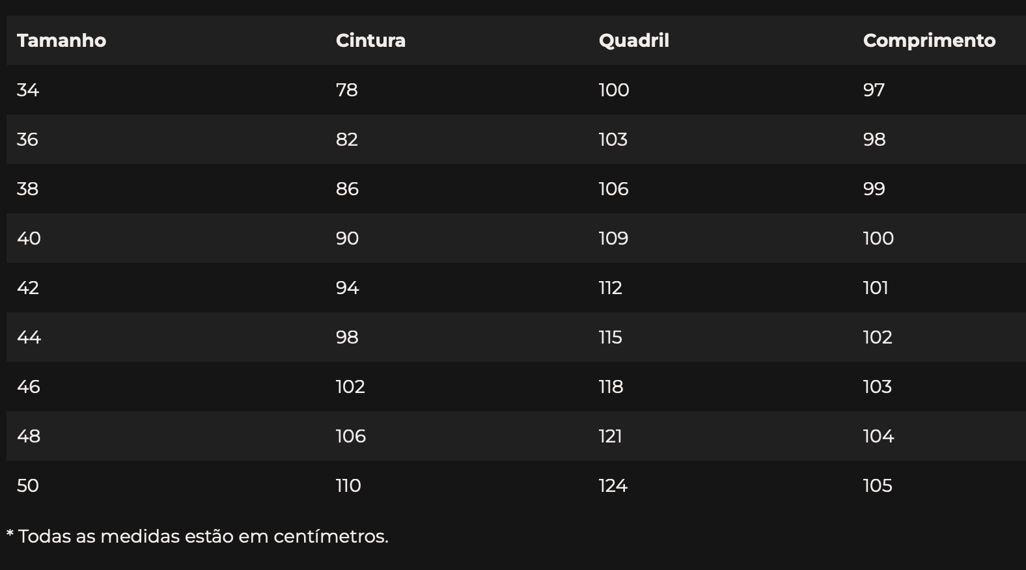Viewport: 1026px width, 570px height.
Task: Select the size 36 row label
Action: click(x=27, y=139)
